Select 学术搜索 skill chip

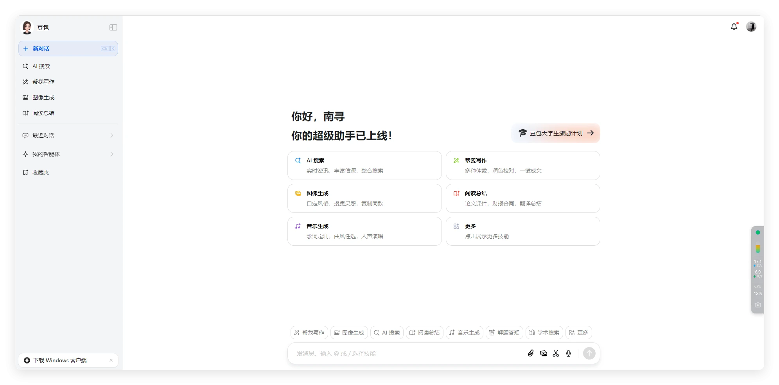tap(544, 333)
